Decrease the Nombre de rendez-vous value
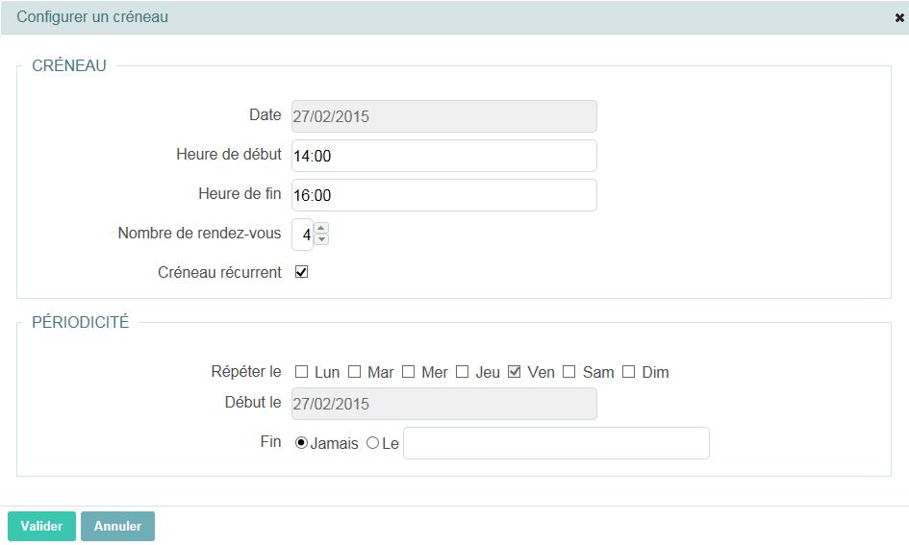909x545 pixels. (x=321, y=239)
